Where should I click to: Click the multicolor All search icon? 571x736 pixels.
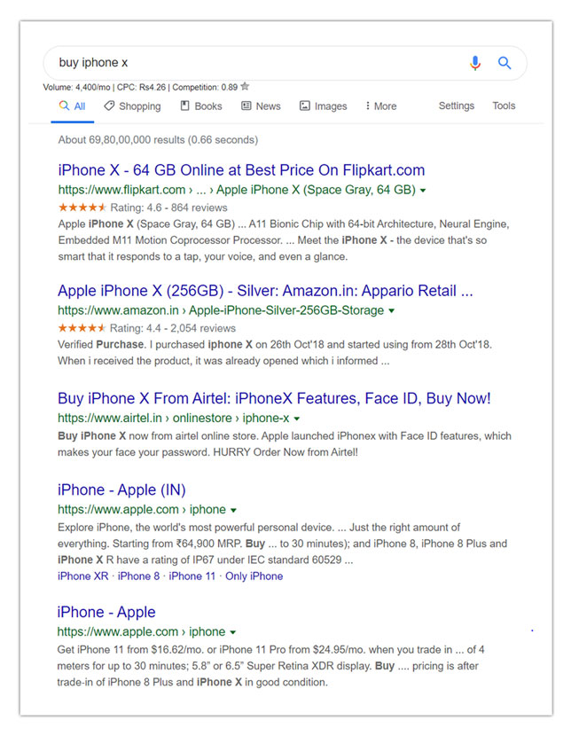point(64,106)
